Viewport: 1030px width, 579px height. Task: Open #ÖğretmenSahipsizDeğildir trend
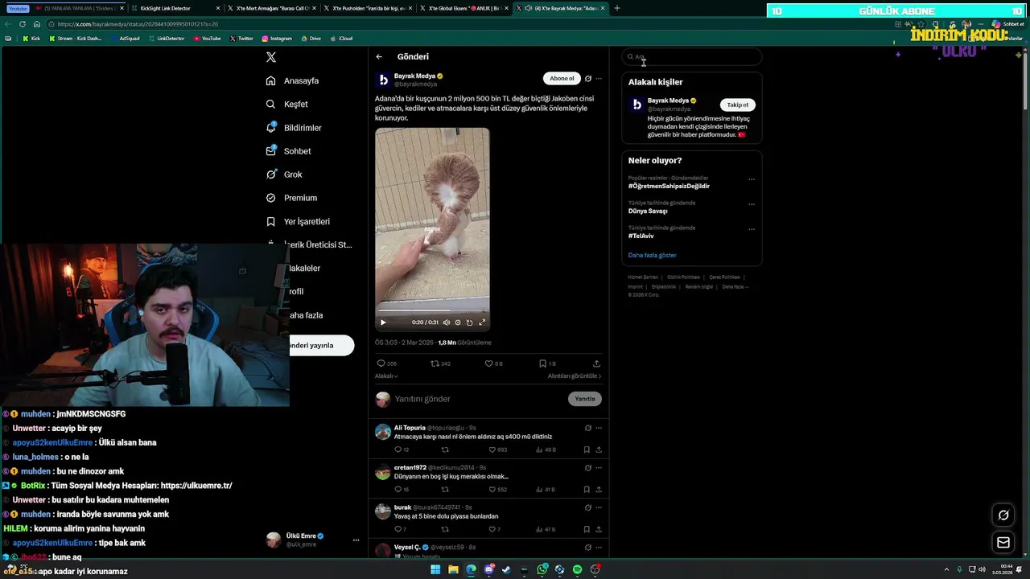tap(669, 186)
